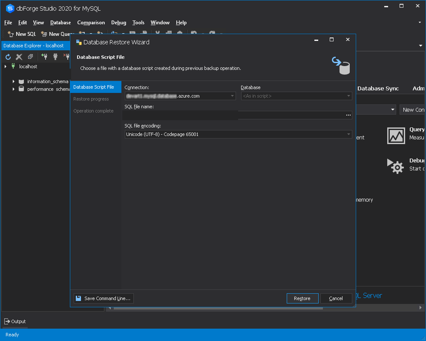Open the Window menu
The width and height of the screenshot is (426, 341).
point(160,23)
